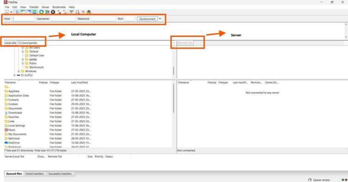Open the directory listing filters icon

click(72, 12)
